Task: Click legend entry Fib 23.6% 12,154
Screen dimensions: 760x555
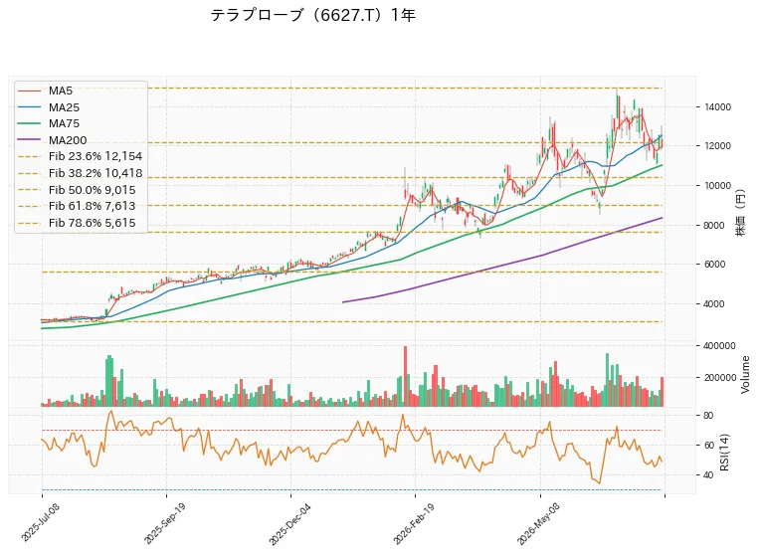Action: click(x=95, y=156)
